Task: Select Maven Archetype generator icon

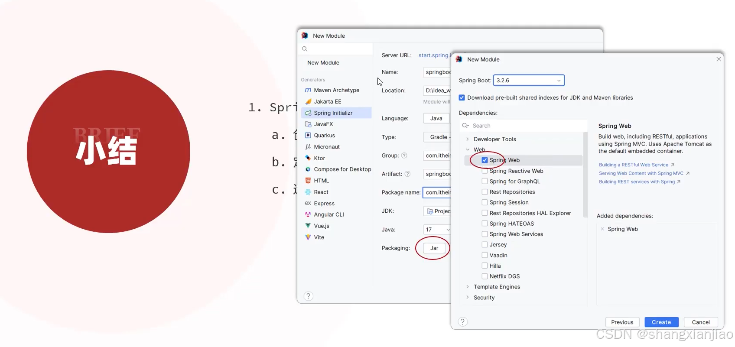Action: coord(308,90)
